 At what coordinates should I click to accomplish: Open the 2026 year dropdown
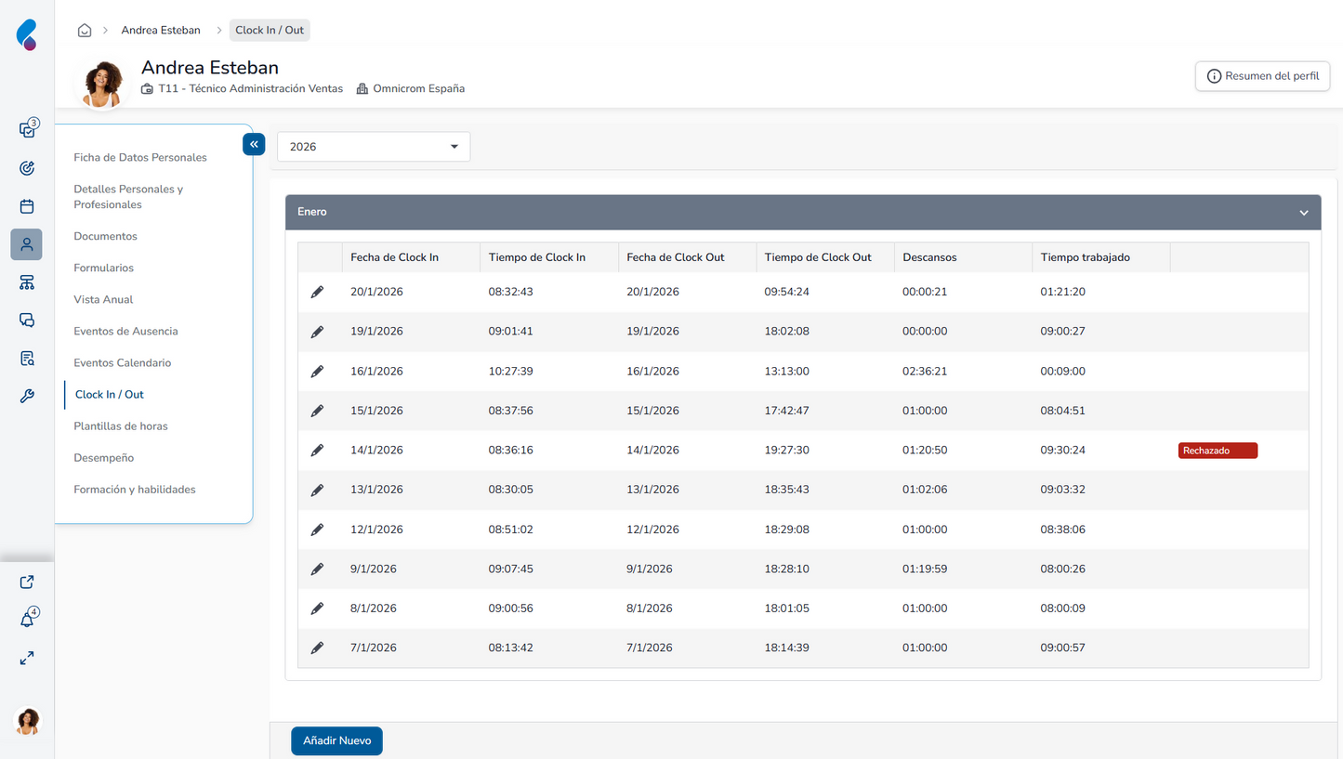click(x=374, y=147)
